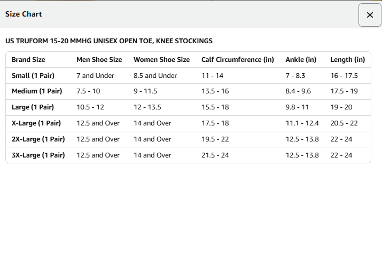Click the '9 - 11.5' women shoe cell

145,91
